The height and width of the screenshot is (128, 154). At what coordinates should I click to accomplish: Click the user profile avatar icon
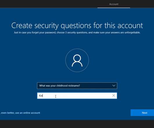pyautogui.click(x=77, y=60)
